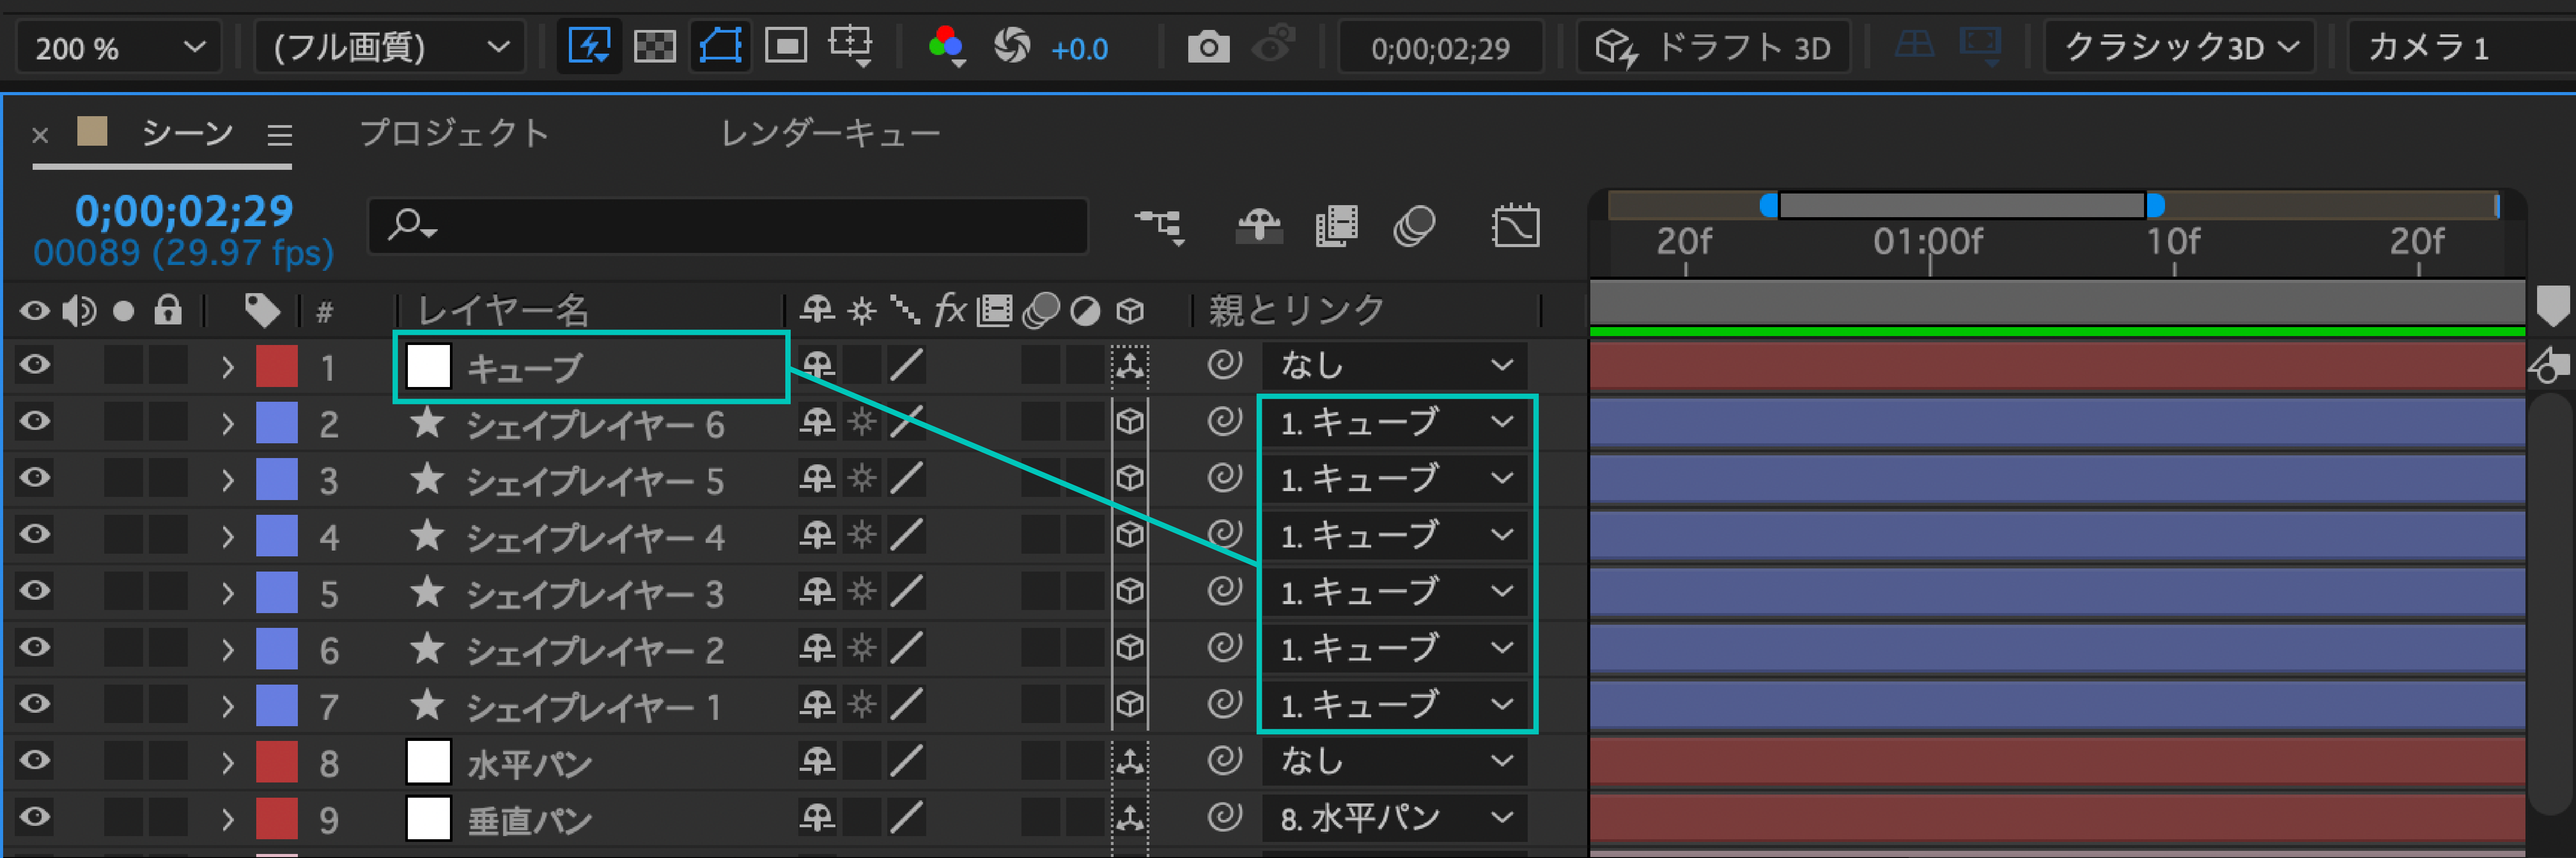
Task: Click the timeline layer search field
Action: [x=728, y=226]
